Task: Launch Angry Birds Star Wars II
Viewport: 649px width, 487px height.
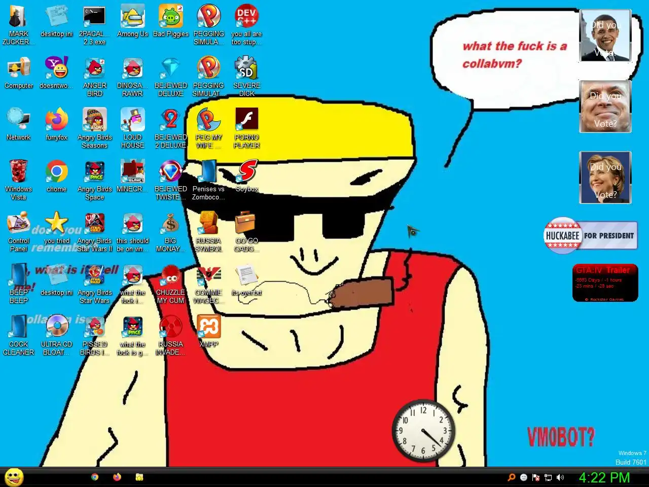Action: pyautogui.click(x=95, y=231)
